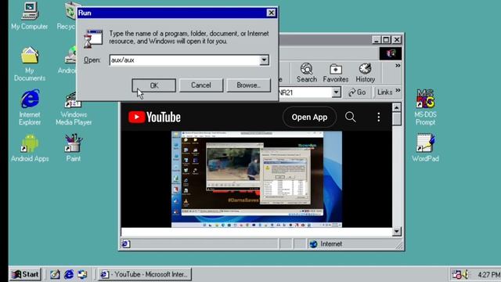Image resolution: width=501 pixels, height=282 pixels.
Task: Click the Internet Explorer quick launch icon
Action: [x=69, y=274]
